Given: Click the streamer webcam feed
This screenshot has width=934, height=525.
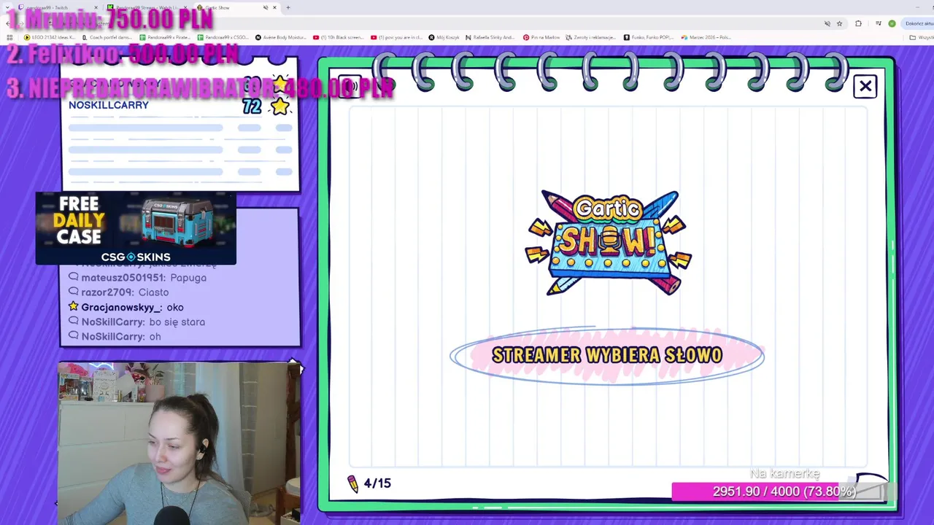Looking at the screenshot, I should coord(180,443).
